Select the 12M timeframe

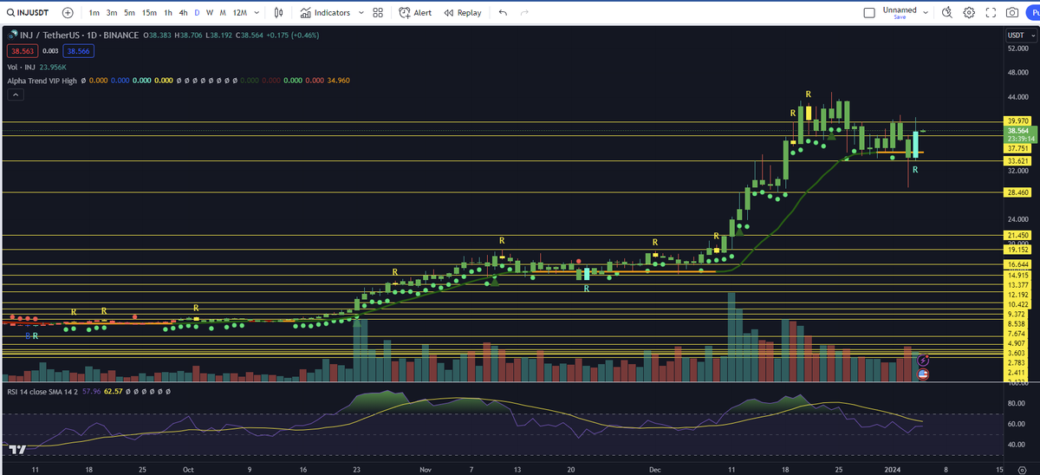click(x=240, y=13)
